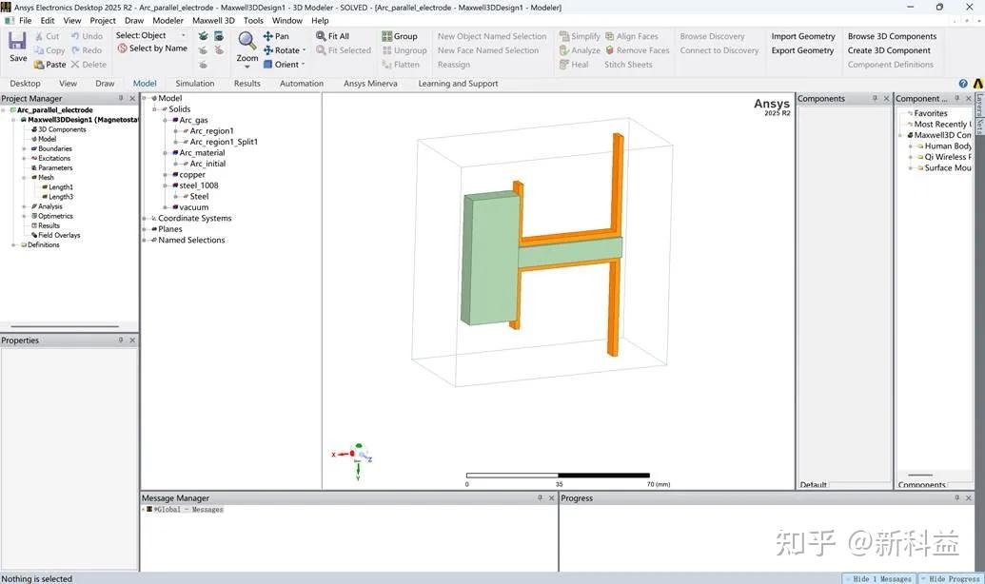Viewport: 985px width, 584px height.
Task: Expand Human Body components folder
Action: point(911,146)
